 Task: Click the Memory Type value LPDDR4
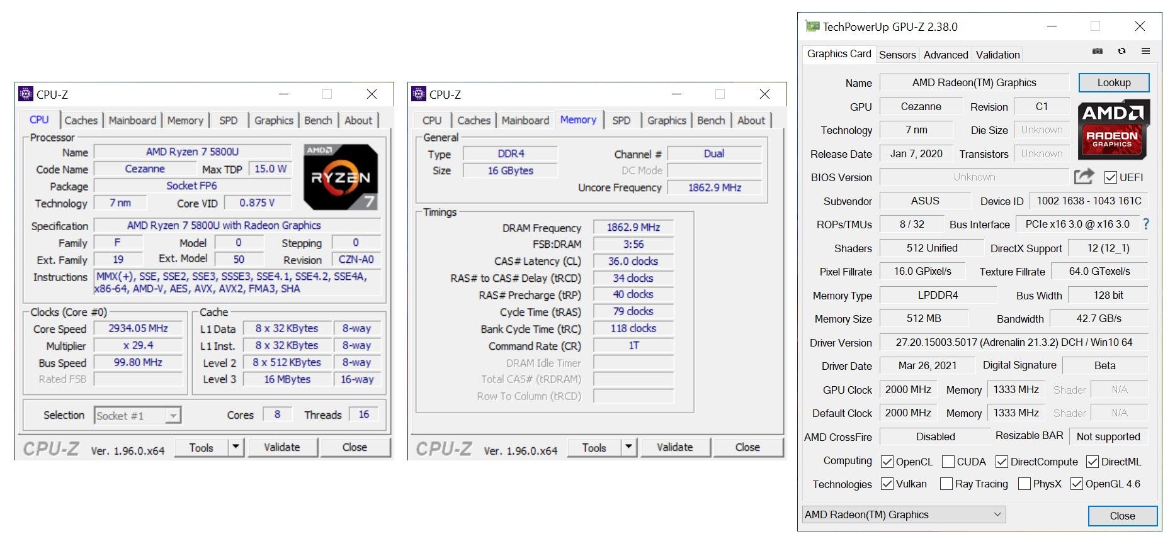point(938,295)
